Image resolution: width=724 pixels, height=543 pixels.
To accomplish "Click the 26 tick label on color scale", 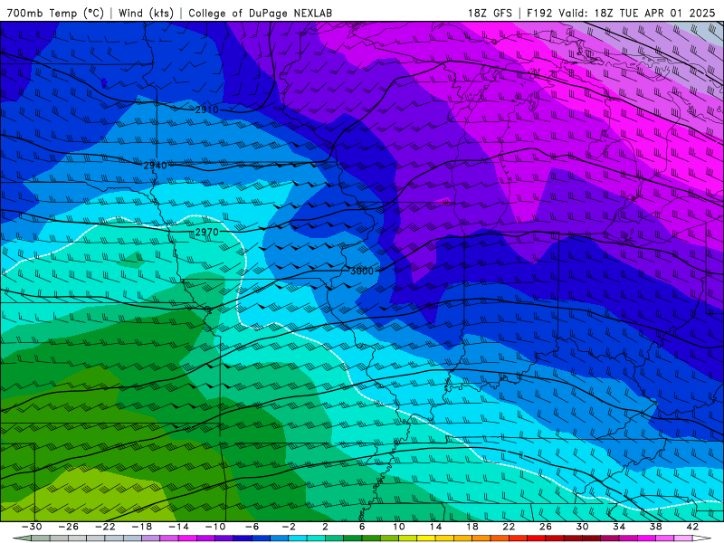I will point(546,527).
